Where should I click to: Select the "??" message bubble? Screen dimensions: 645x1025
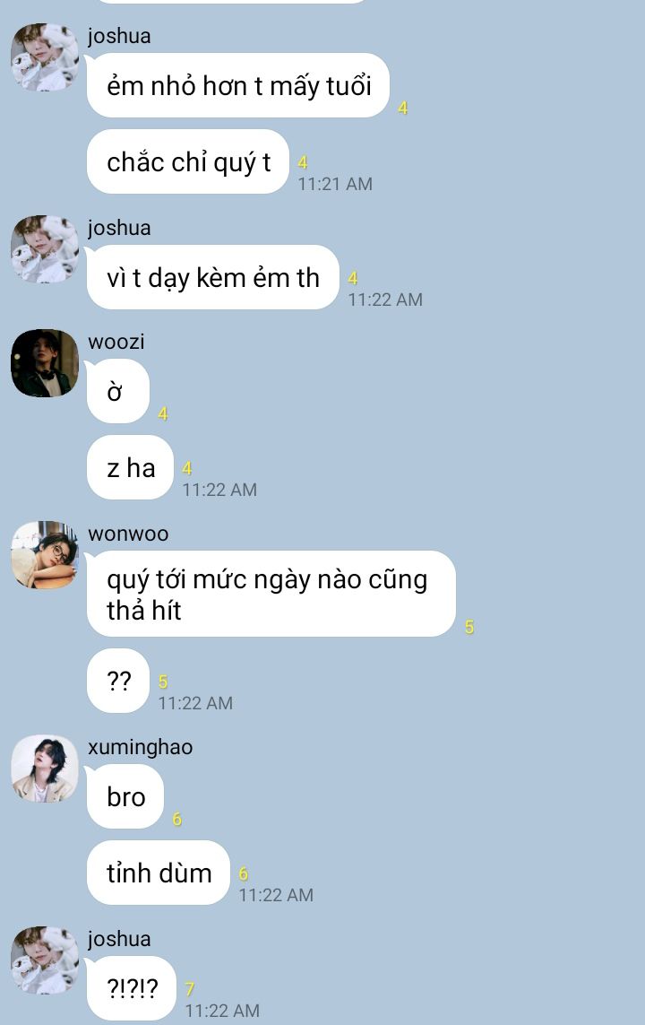[x=118, y=681]
